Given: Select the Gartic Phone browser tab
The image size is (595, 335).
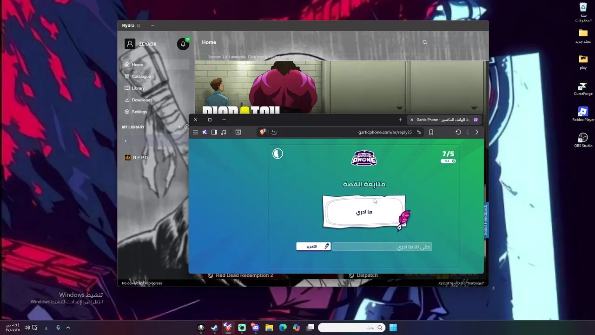Looking at the screenshot, I should pos(444,120).
